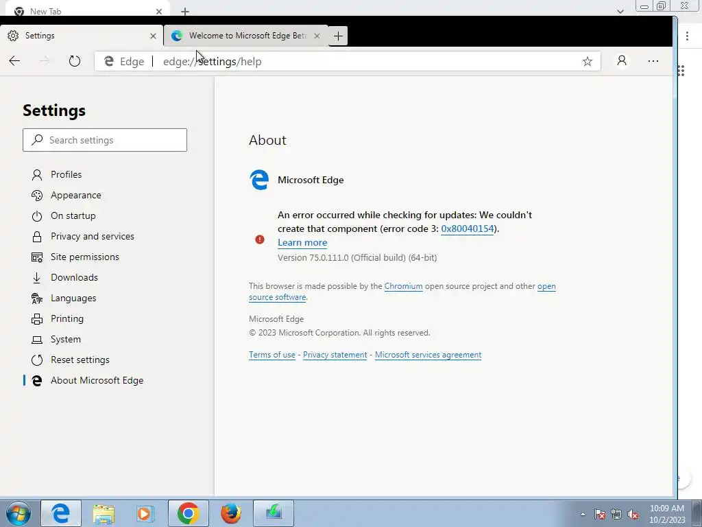Open the Edge profile icon

point(622,60)
